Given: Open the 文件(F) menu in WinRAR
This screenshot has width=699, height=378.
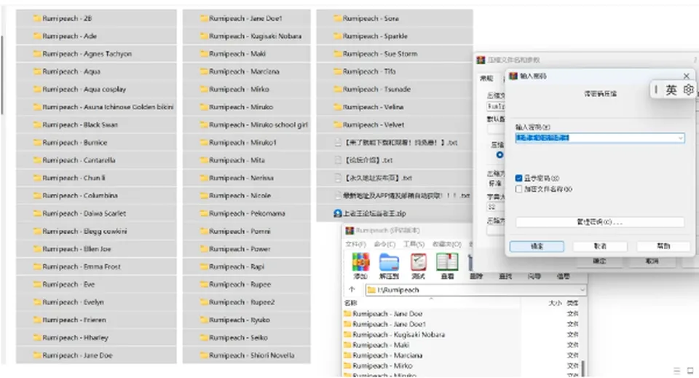Looking at the screenshot, I should tap(355, 244).
